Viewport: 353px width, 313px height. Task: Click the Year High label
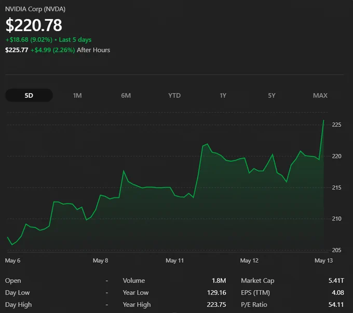[x=137, y=305]
